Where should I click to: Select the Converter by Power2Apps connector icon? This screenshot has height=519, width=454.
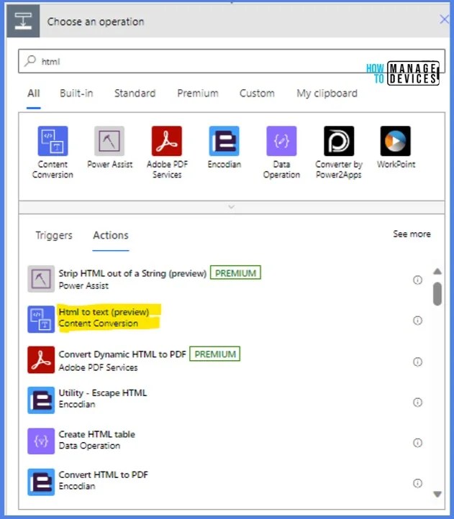(x=339, y=141)
